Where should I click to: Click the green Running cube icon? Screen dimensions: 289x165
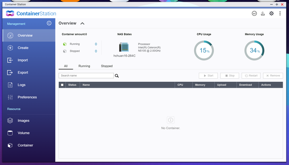65,44
